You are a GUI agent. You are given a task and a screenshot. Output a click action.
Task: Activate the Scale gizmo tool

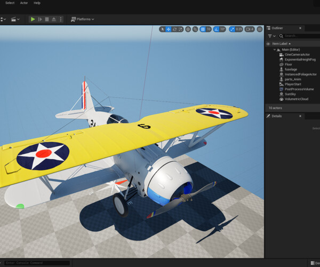pos(180,29)
